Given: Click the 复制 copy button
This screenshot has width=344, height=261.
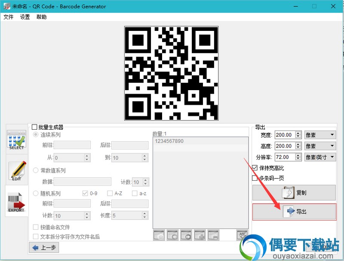Looking at the screenshot, I should coord(294,193).
